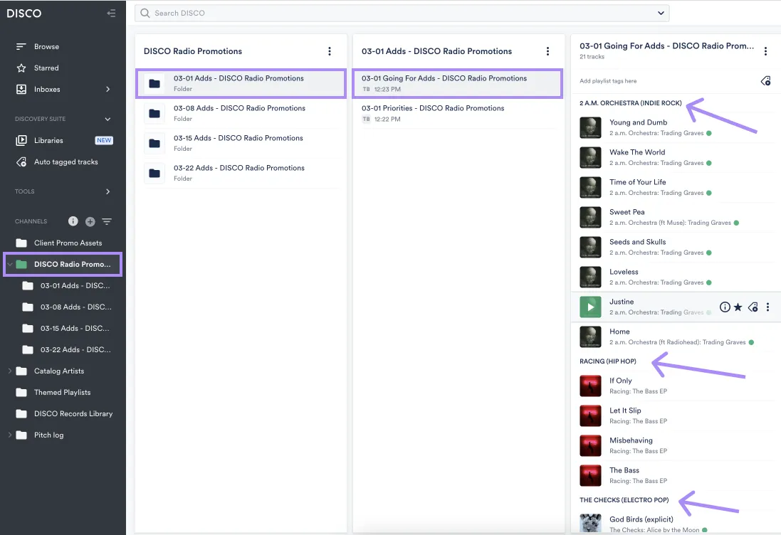Star the Justine track
This screenshot has width=781, height=535.
point(739,307)
